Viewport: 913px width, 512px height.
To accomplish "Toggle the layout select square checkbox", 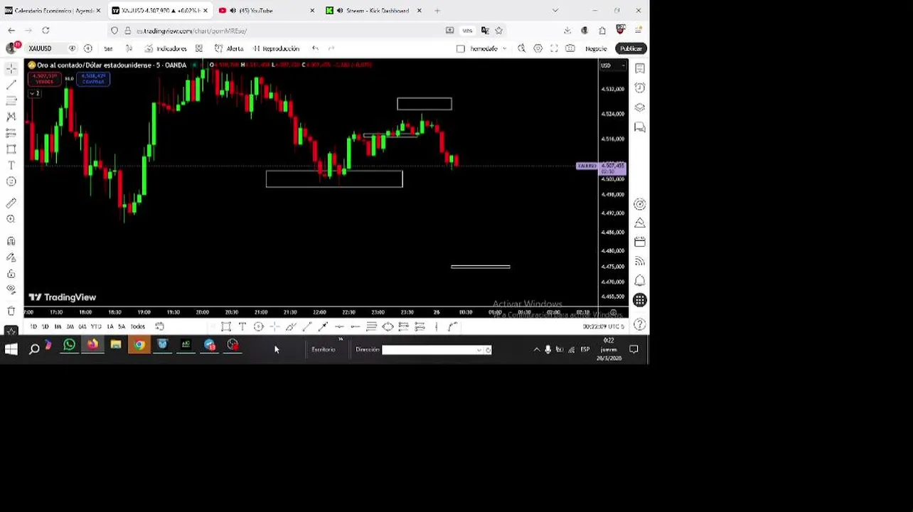I will pyautogui.click(x=461, y=48).
